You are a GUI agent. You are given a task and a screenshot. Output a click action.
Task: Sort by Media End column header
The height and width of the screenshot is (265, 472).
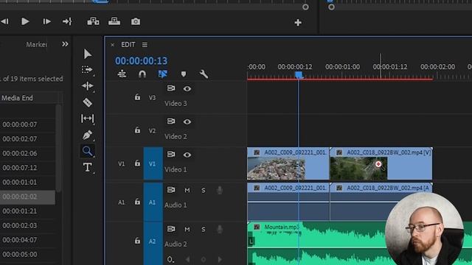[x=17, y=98]
